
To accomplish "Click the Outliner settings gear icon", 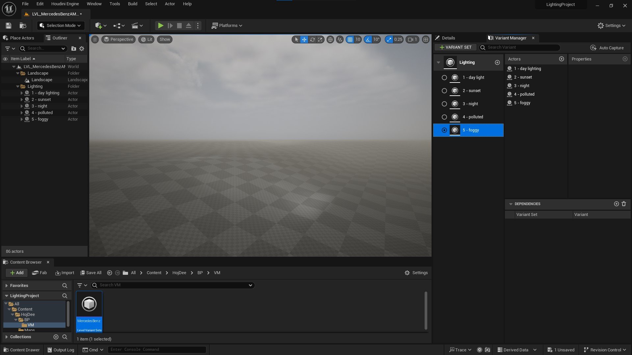I will tap(82, 49).
